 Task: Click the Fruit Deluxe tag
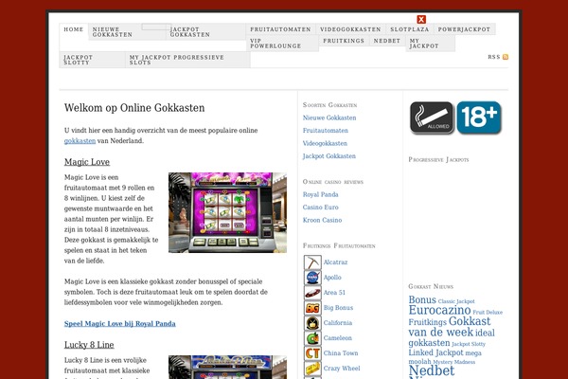click(488, 313)
